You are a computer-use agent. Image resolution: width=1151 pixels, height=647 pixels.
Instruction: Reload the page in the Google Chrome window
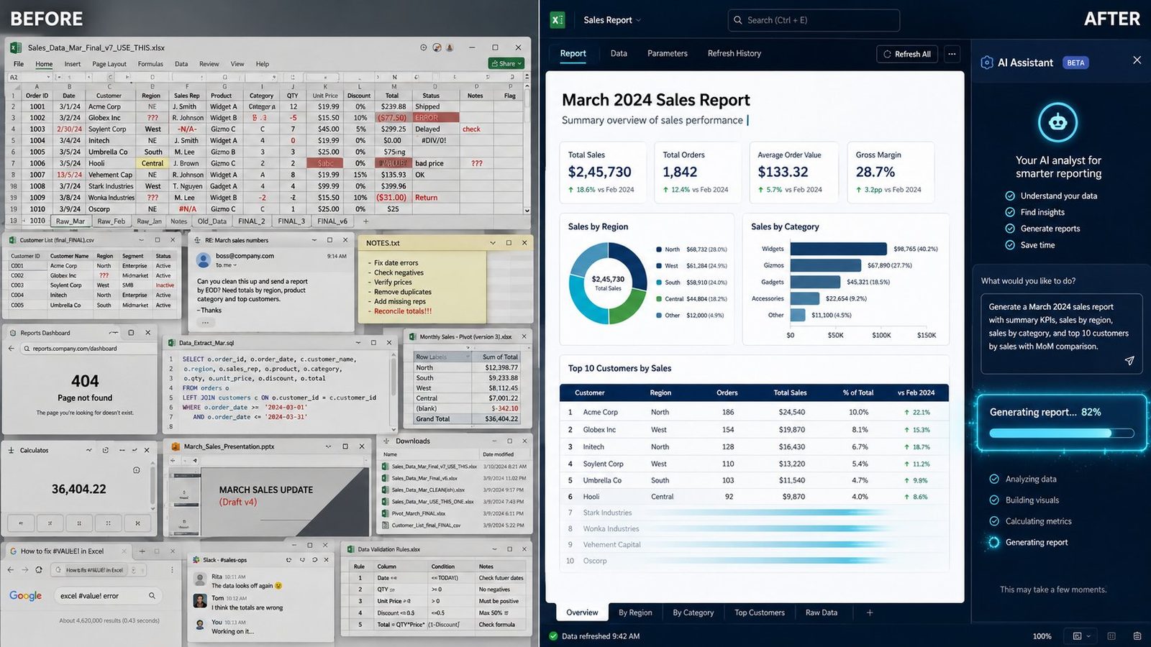tap(39, 569)
